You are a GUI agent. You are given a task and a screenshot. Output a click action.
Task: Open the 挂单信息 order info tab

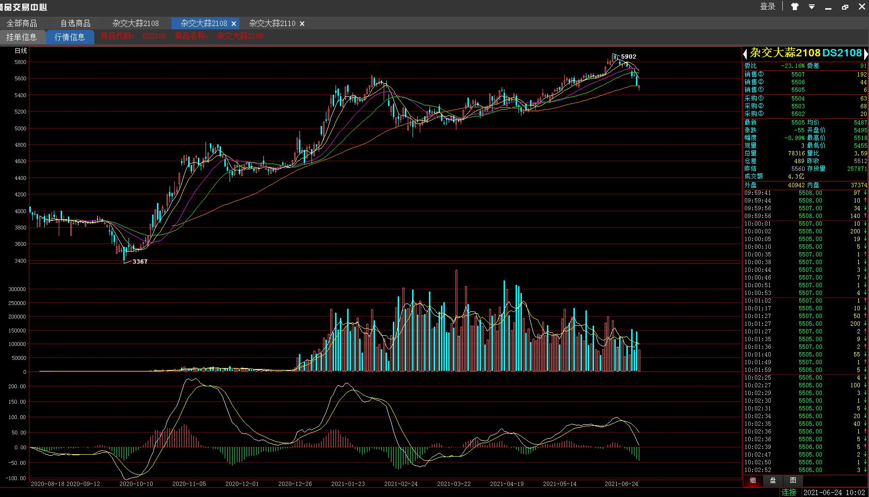(22, 37)
